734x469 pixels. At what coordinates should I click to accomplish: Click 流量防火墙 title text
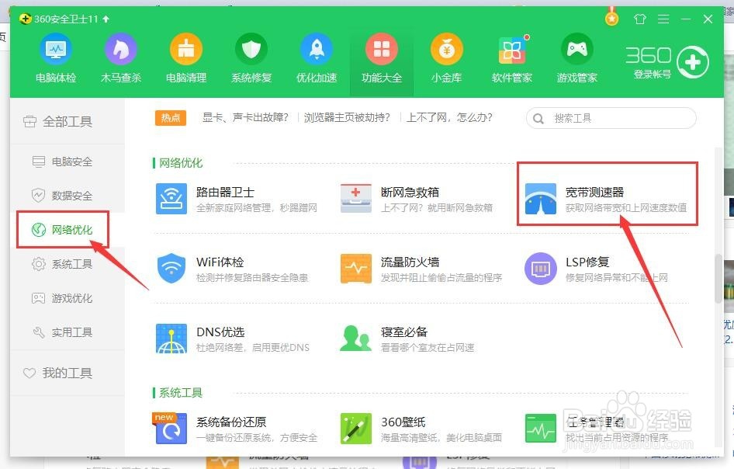click(x=410, y=262)
